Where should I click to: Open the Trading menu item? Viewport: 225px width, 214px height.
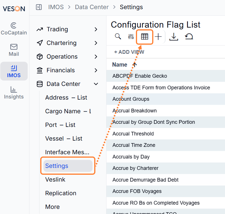click(57, 29)
